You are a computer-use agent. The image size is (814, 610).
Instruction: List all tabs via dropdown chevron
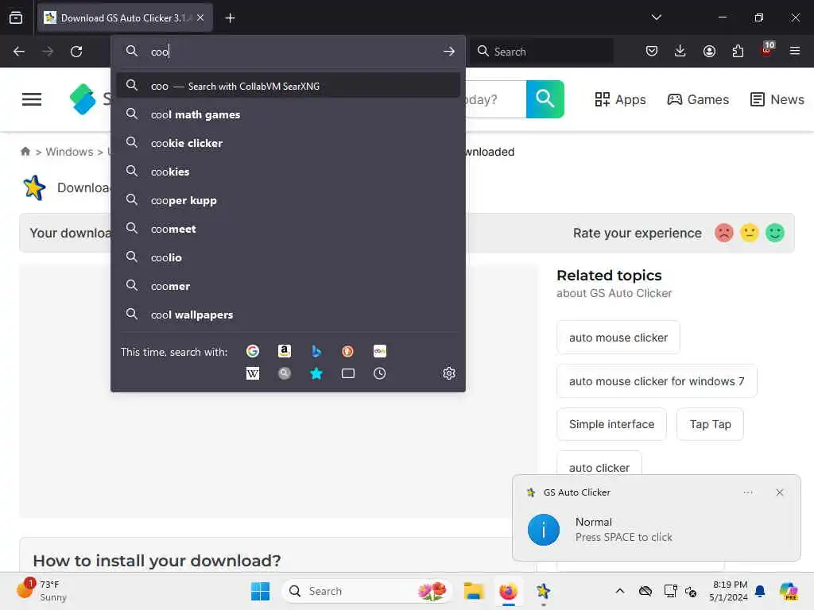pos(656,17)
